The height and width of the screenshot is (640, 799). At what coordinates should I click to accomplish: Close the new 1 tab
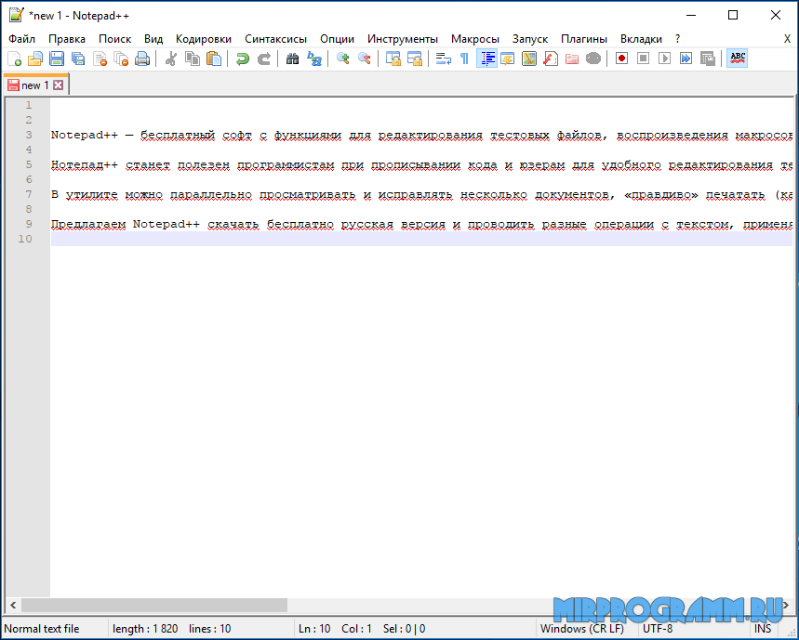coord(59,85)
